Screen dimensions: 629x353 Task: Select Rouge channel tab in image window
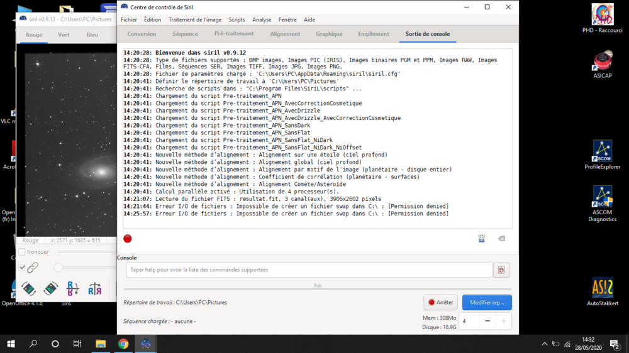coord(34,35)
